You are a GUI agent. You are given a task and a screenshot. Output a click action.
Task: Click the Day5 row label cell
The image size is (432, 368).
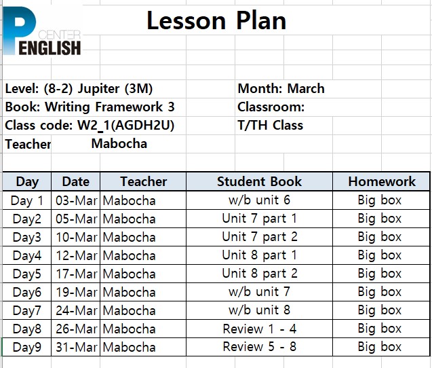click(27, 274)
